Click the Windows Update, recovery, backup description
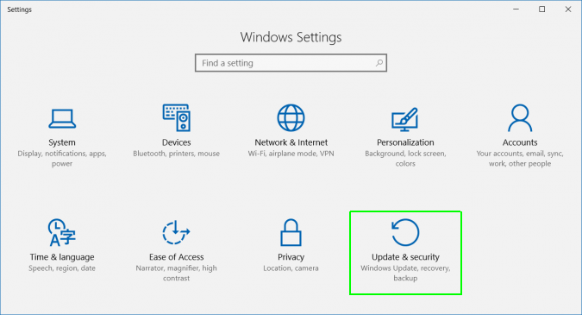Viewport: 582px width, 315px height. 405,273
